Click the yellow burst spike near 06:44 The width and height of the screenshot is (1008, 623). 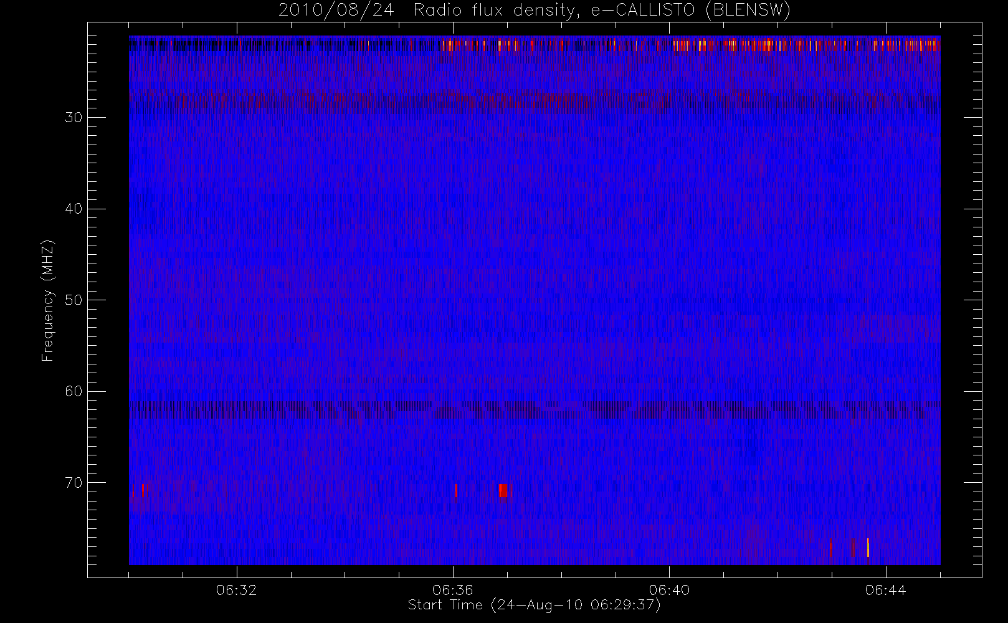pyautogui.click(x=868, y=548)
